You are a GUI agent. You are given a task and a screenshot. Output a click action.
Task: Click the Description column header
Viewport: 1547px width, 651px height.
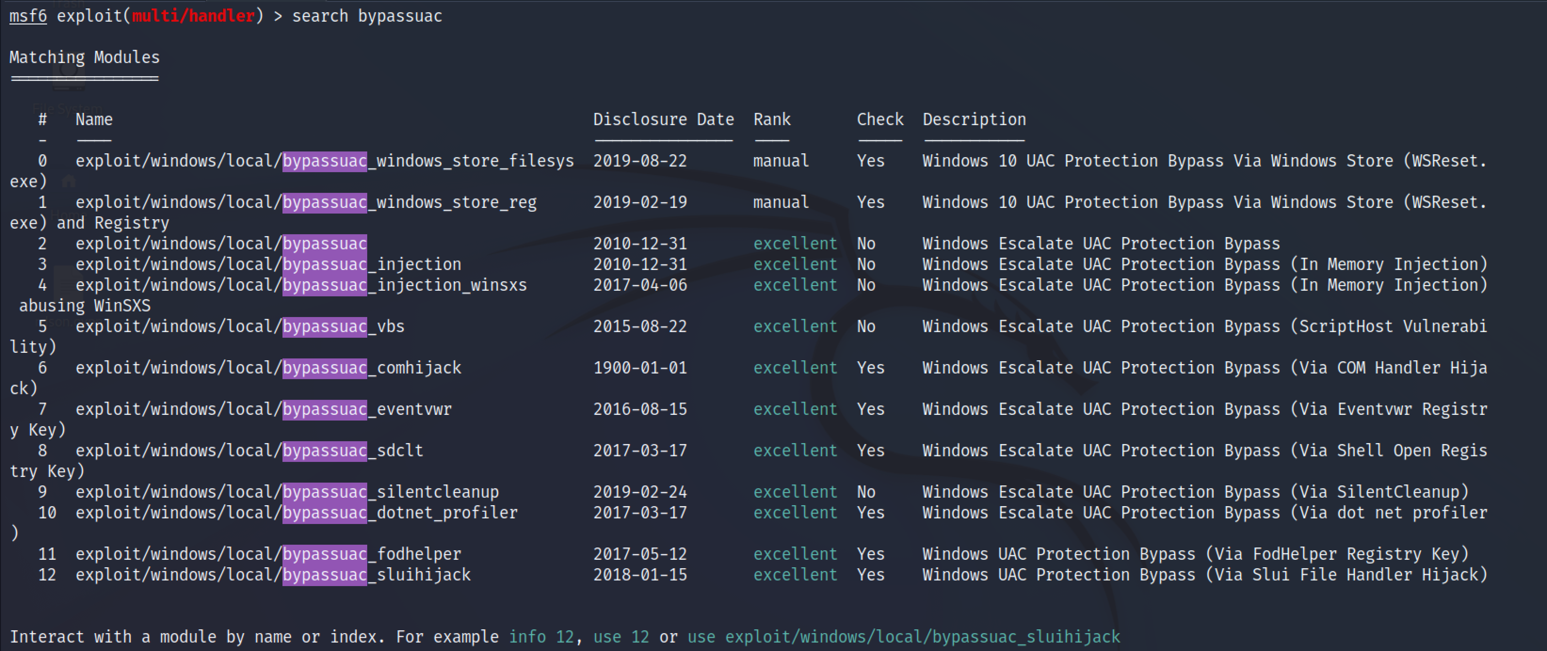tap(975, 120)
